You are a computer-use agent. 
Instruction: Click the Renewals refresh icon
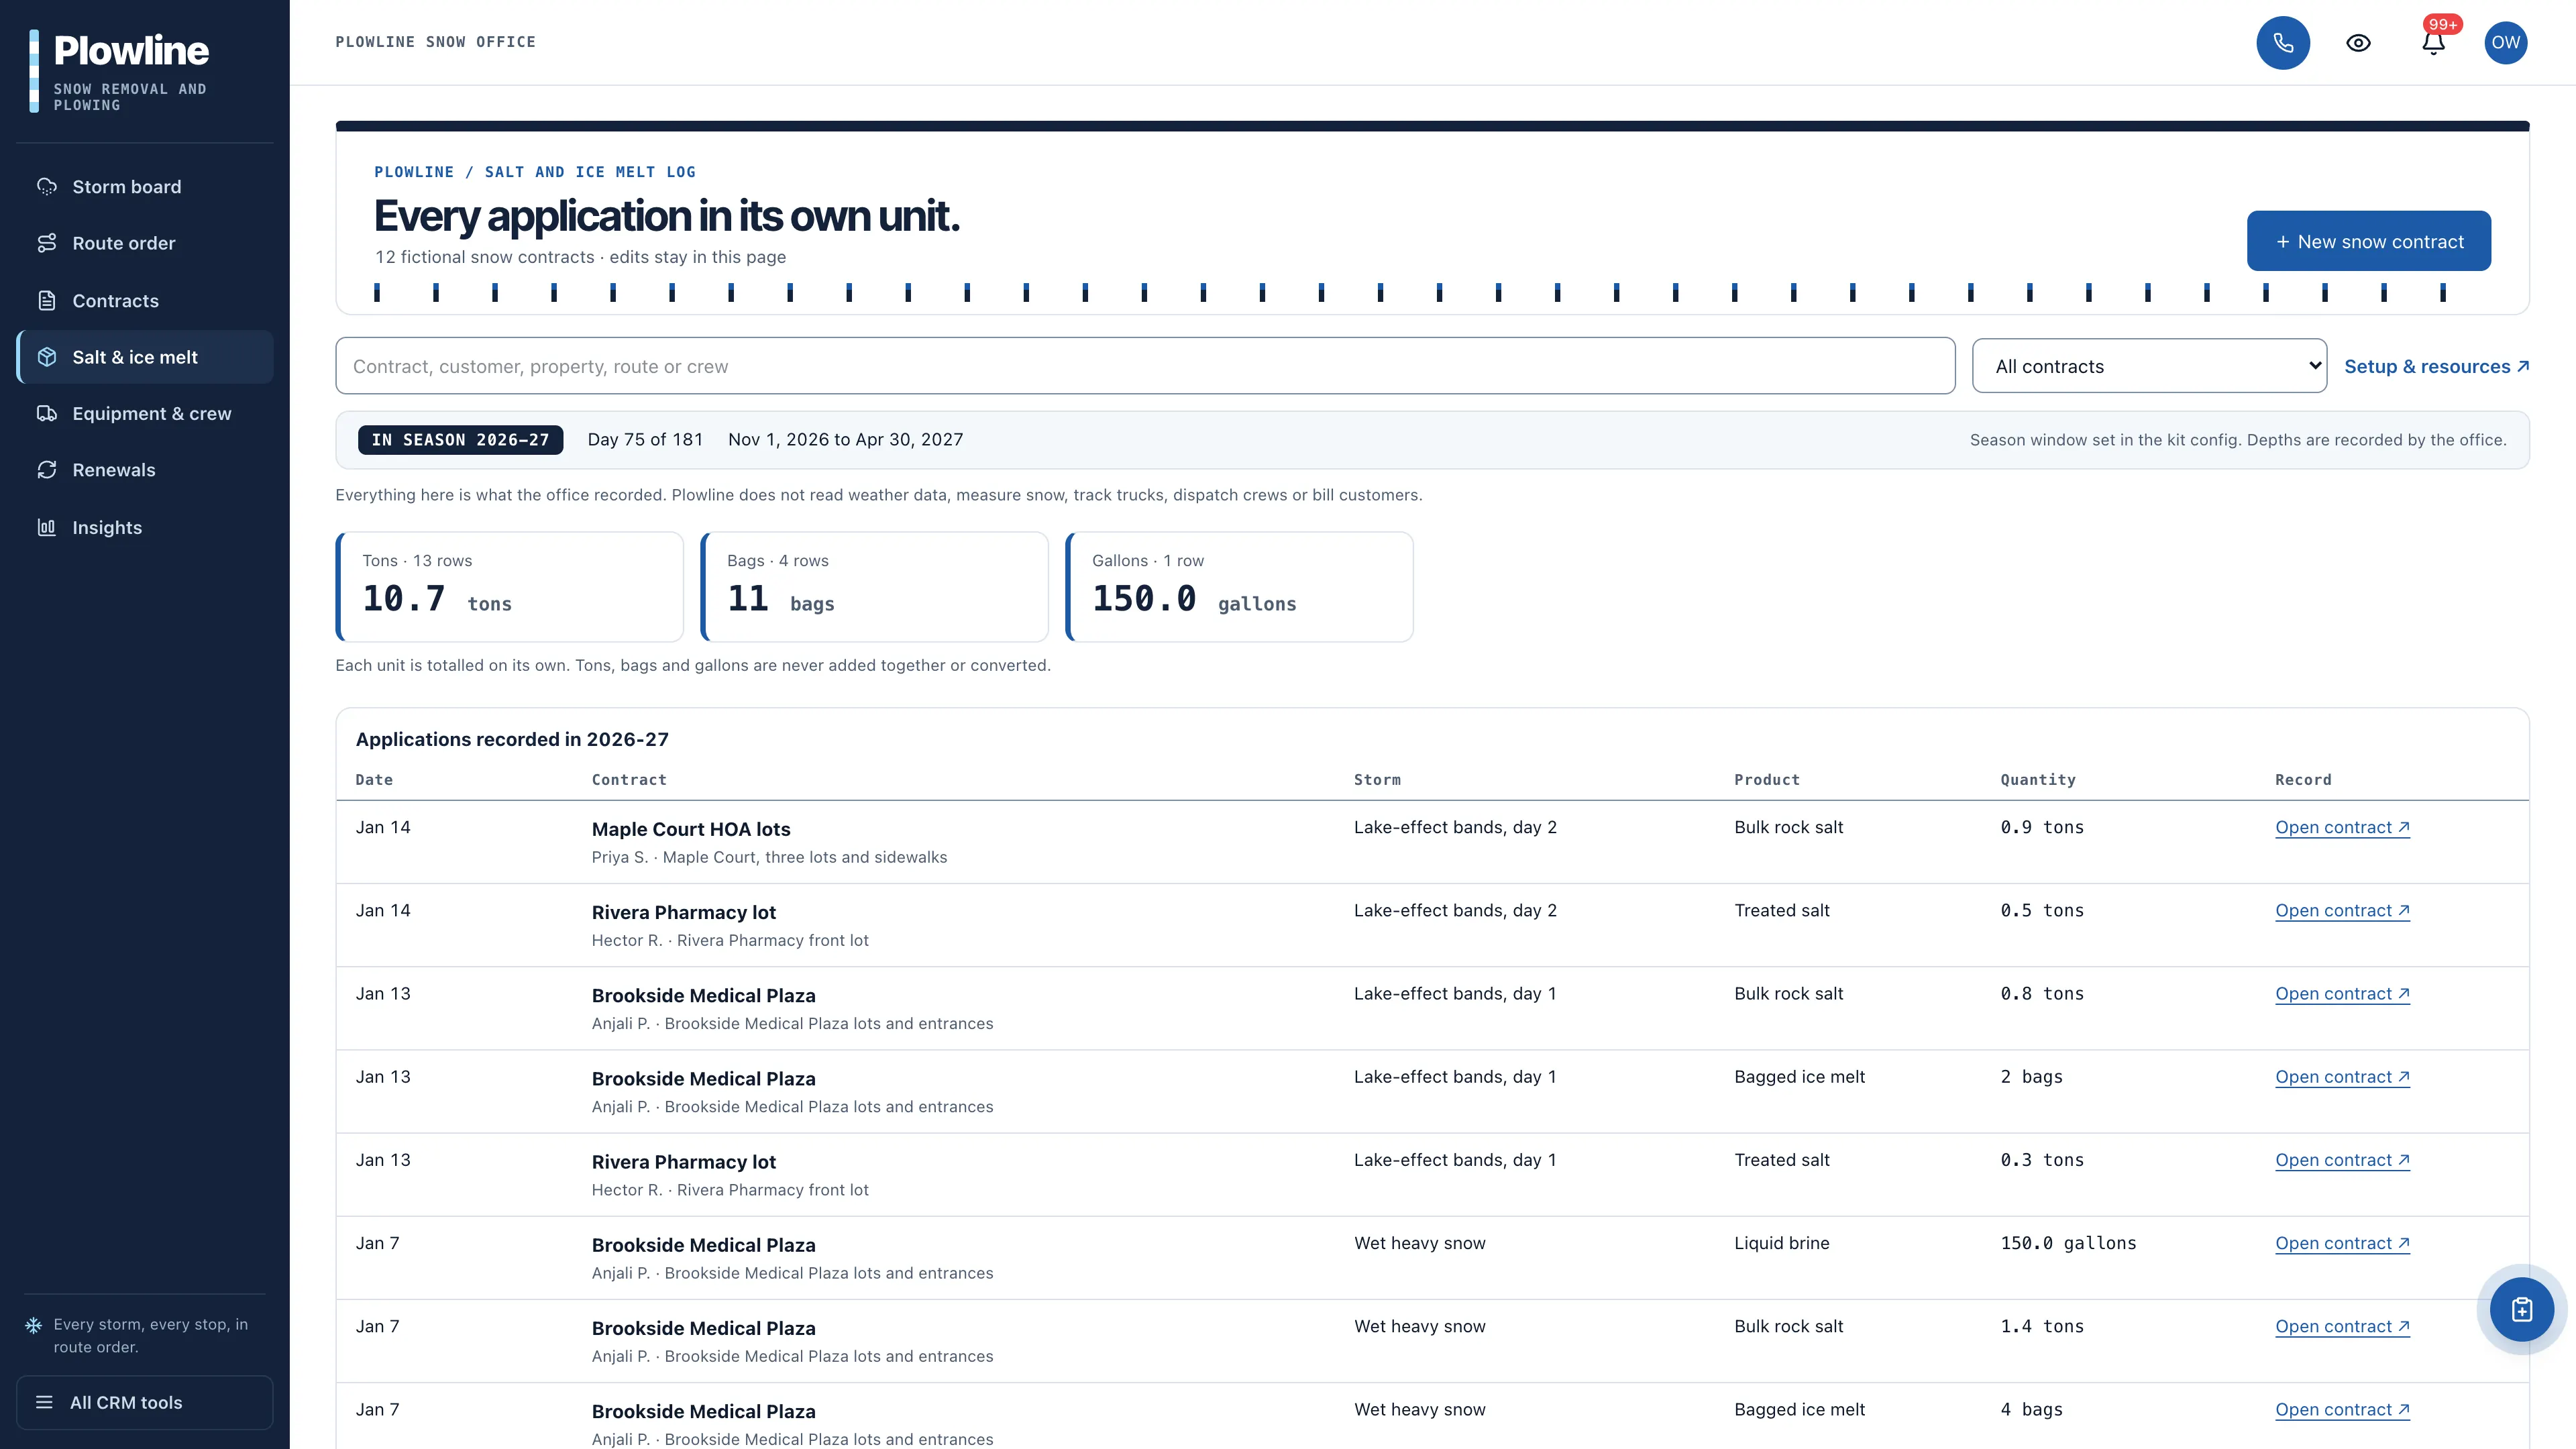(47, 470)
